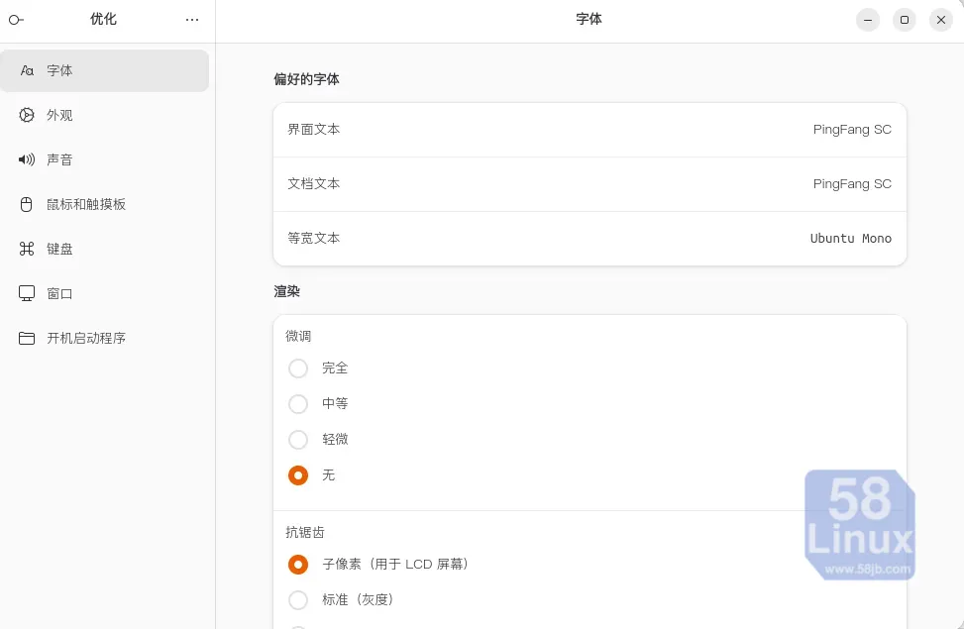Click the 声音 speaker icon in sidebar
Screen dimensions: 964x629
pos(27,159)
